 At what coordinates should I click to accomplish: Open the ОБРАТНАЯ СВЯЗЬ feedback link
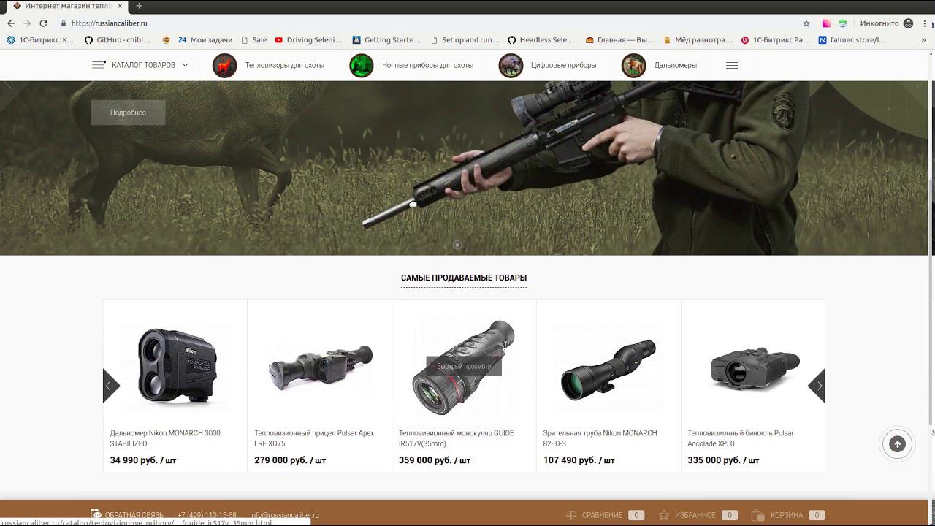134,515
